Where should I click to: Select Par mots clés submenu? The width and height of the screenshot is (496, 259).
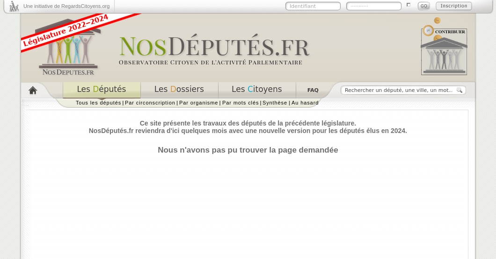[241, 103]
